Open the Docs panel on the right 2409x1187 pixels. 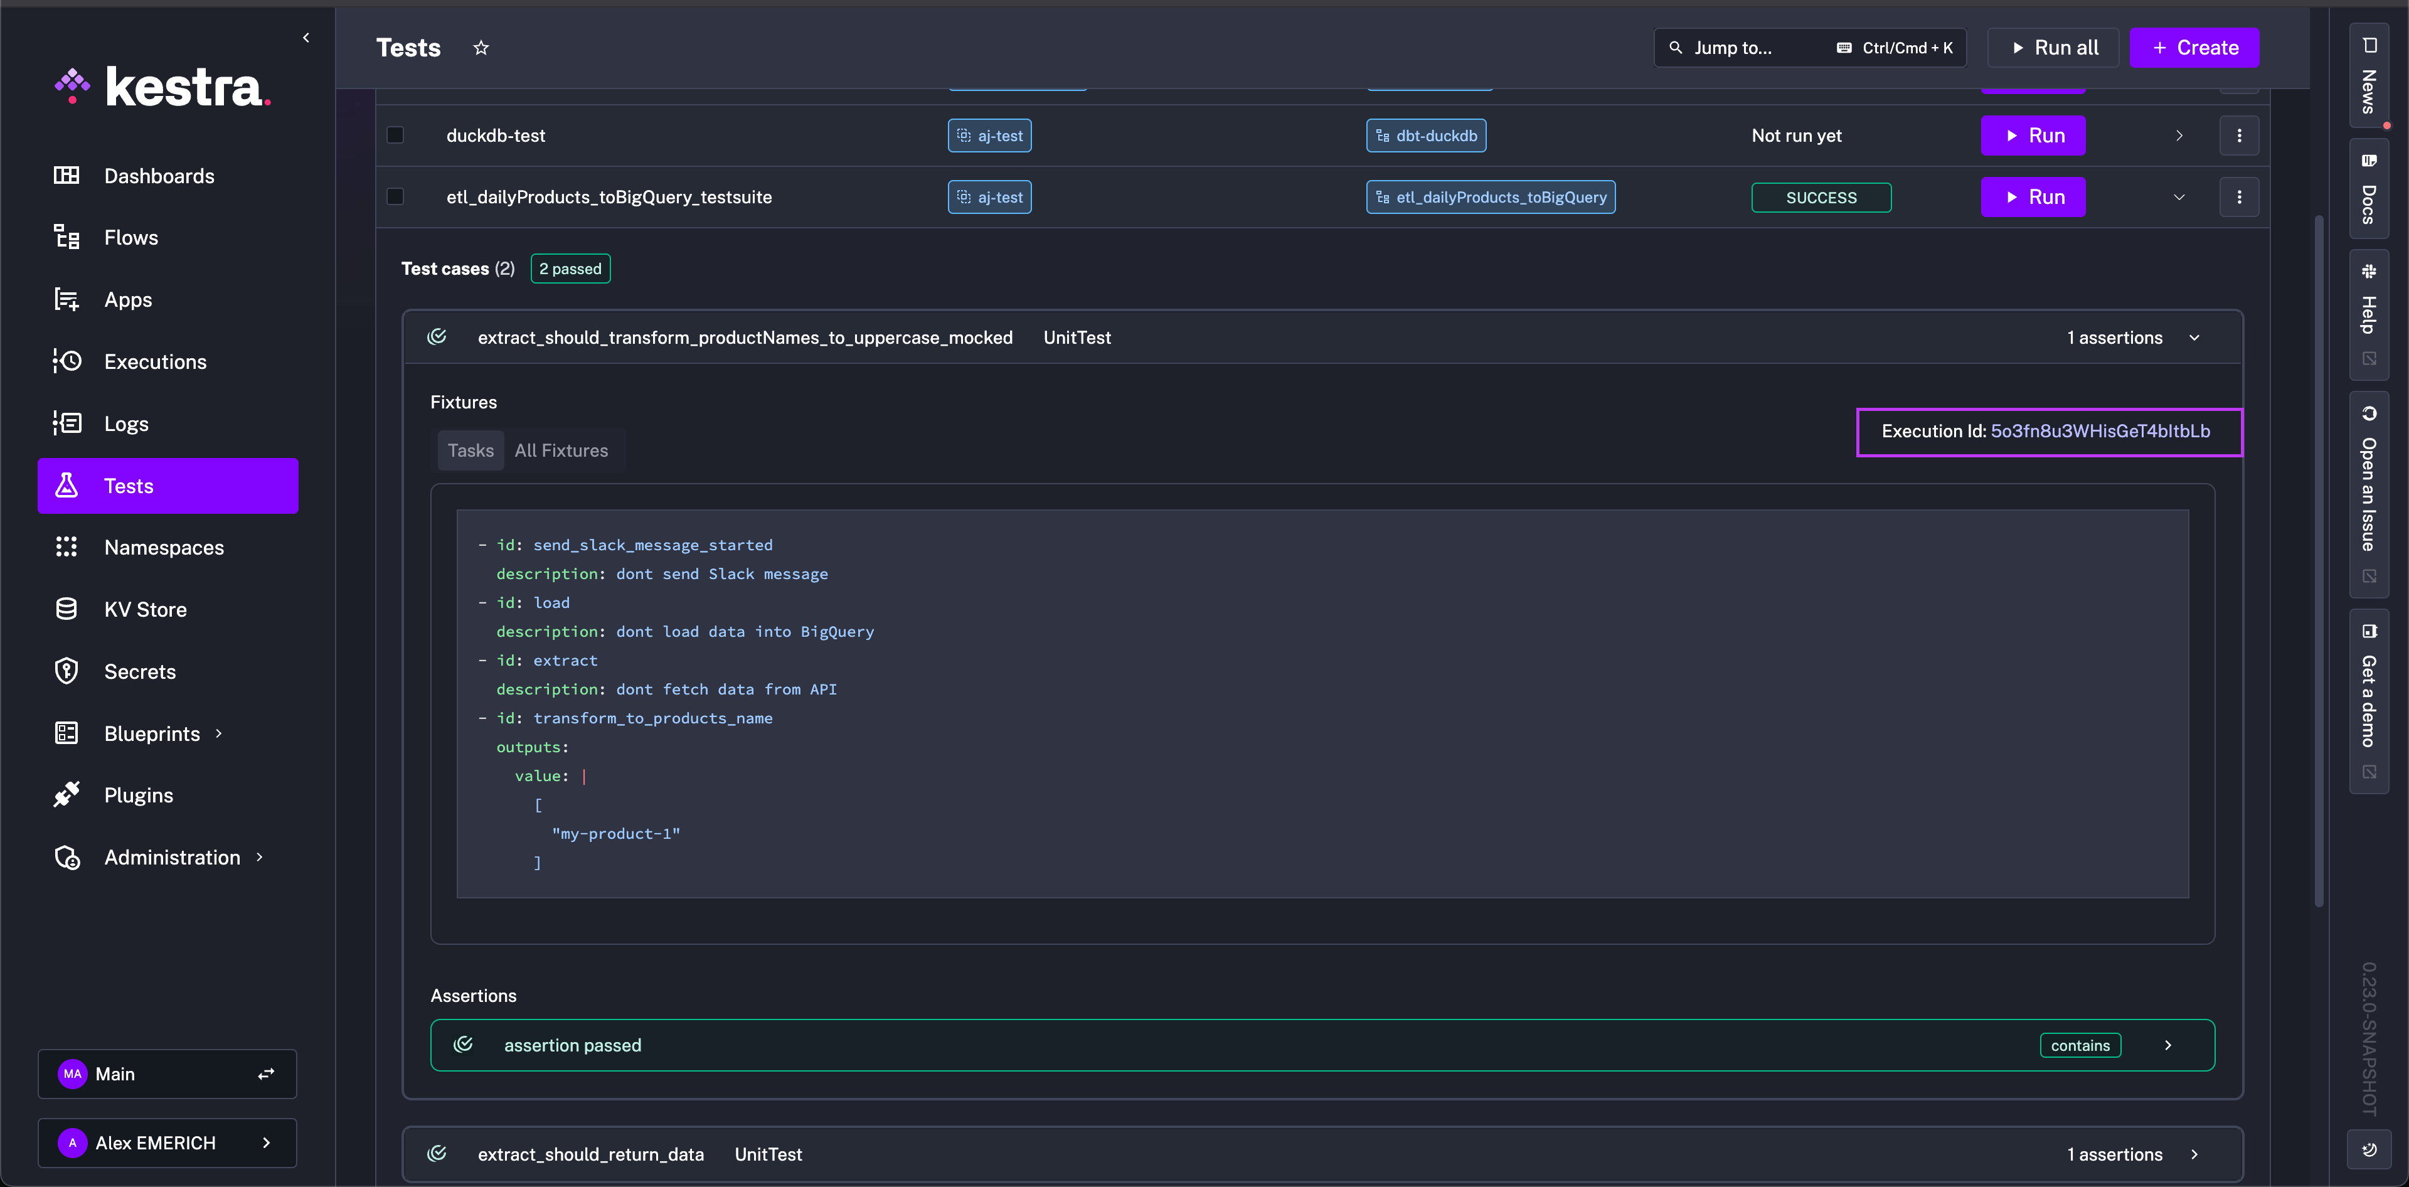point(2369,187)
